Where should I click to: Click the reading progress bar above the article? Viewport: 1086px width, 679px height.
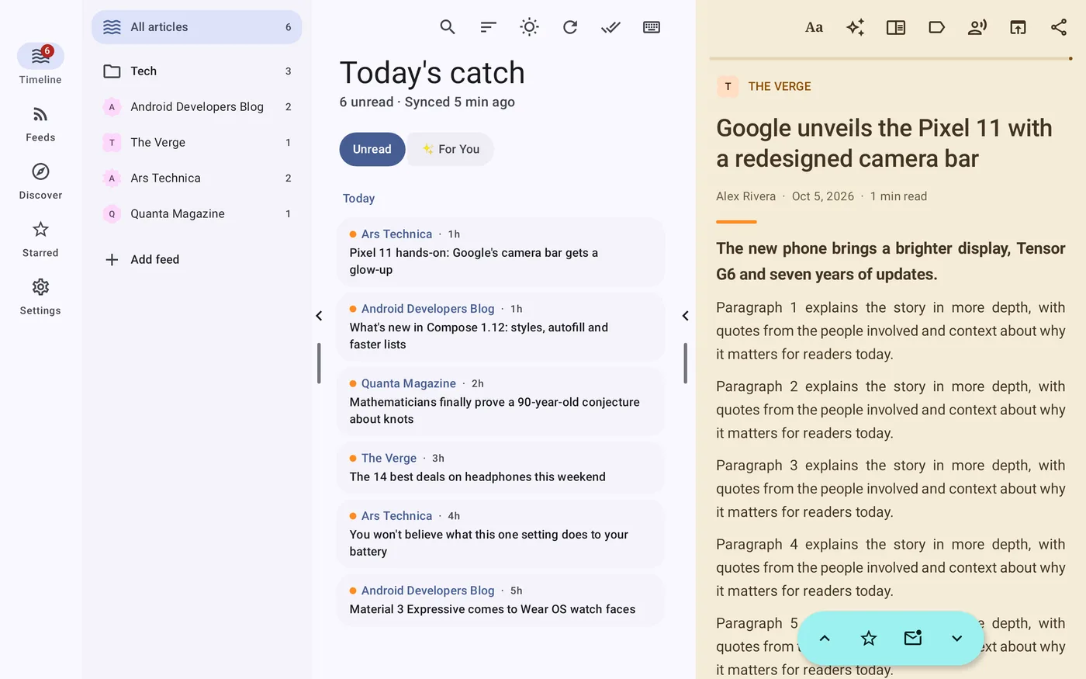coord(891,58)
